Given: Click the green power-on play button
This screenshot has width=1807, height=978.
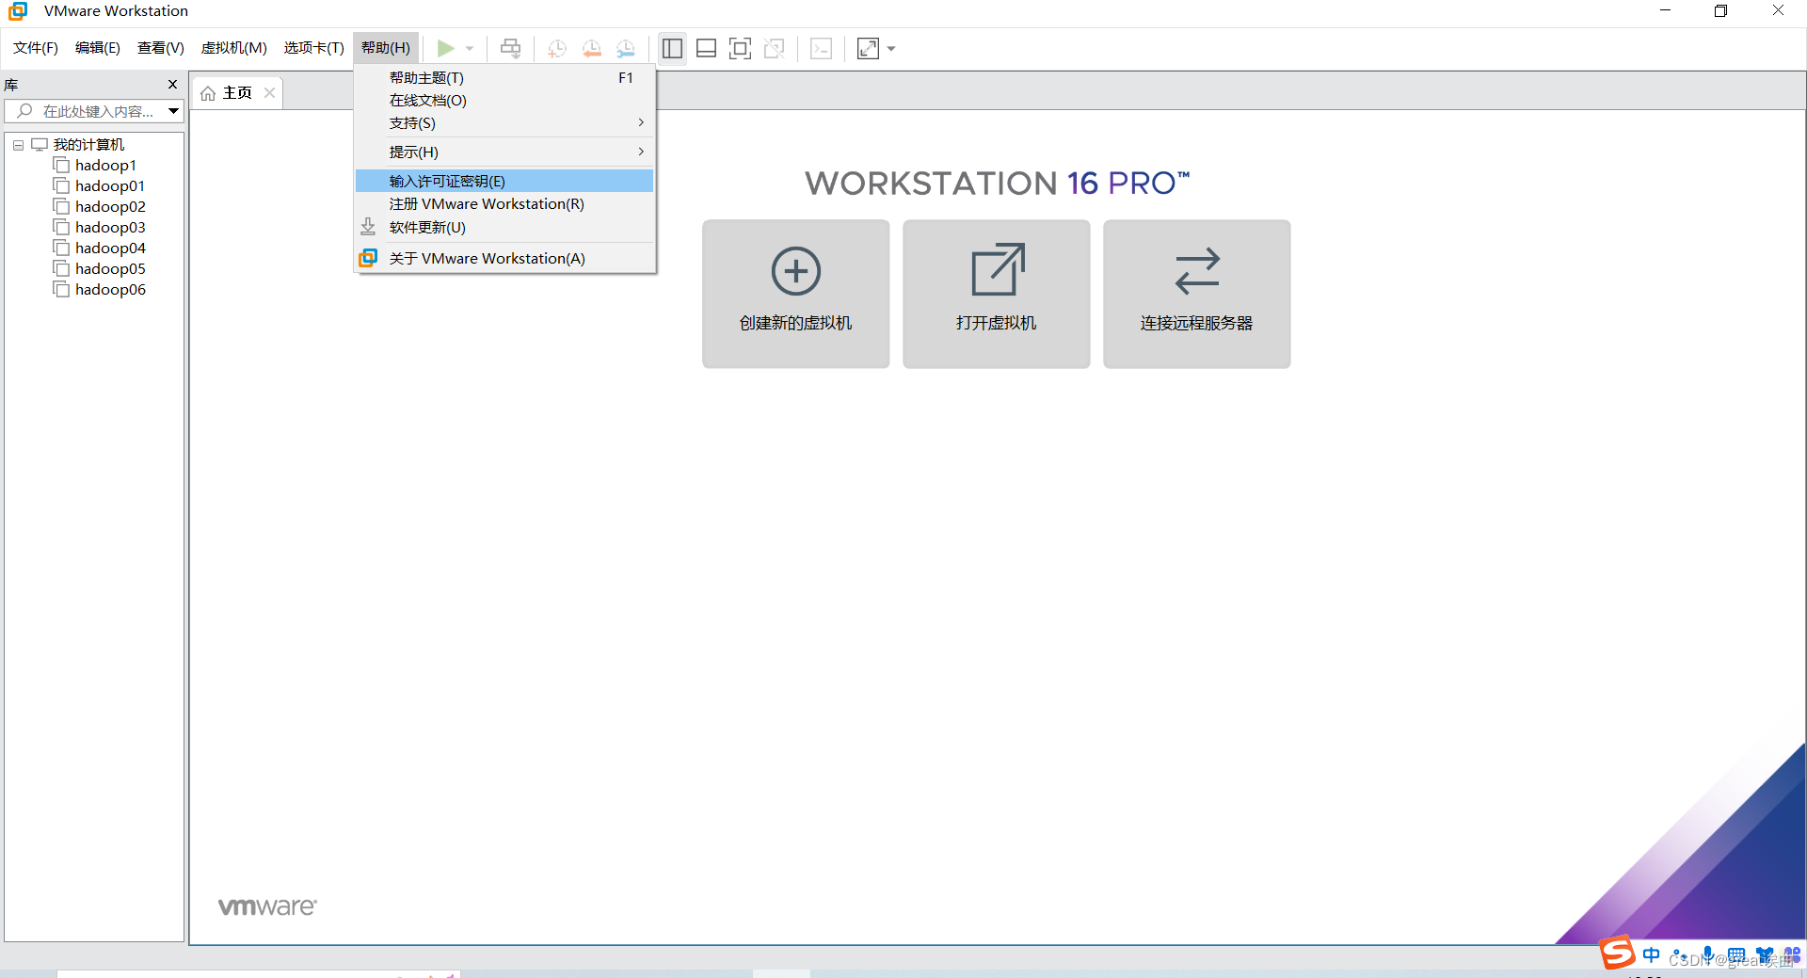Looking at the screenshot, I should pos(445,48).
